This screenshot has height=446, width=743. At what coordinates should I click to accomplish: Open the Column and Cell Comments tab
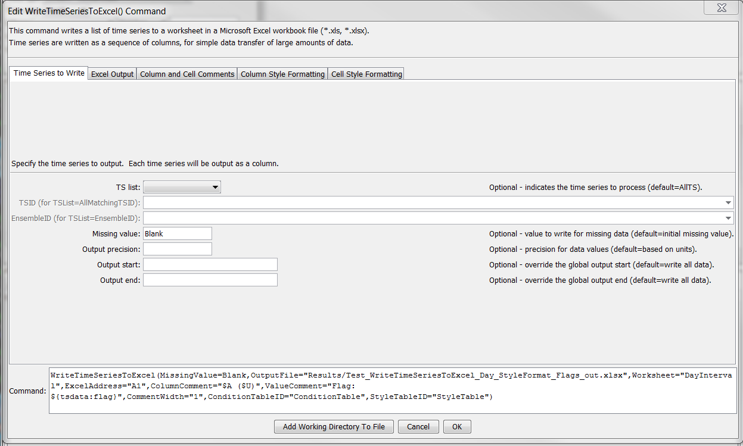pyautogui.click(x=186, y=74)
